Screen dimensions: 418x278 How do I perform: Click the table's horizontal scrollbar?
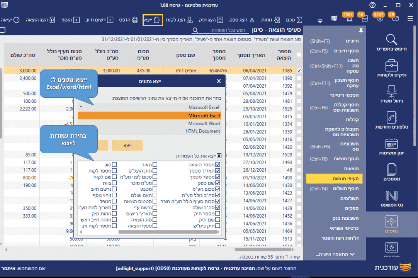(x=263, y=250)
